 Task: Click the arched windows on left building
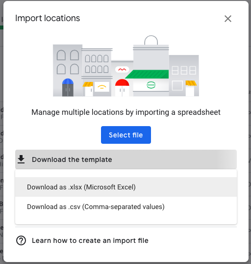pos(68,62)
